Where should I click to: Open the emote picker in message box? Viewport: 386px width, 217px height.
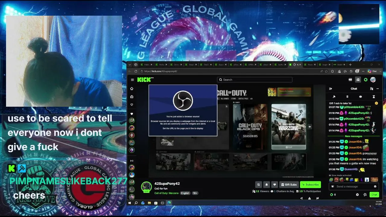coord(375,187)
